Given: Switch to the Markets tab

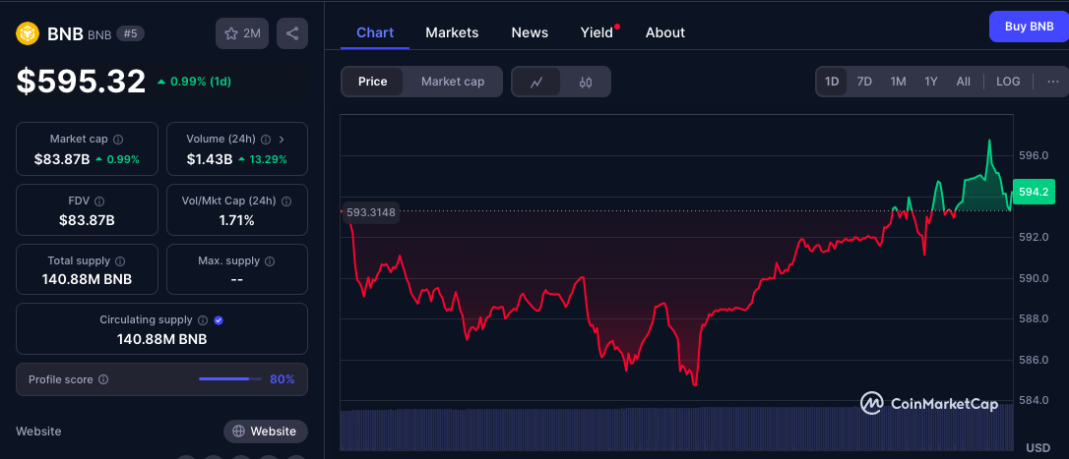Looking at the screenshot, I should tap(452, 32).
